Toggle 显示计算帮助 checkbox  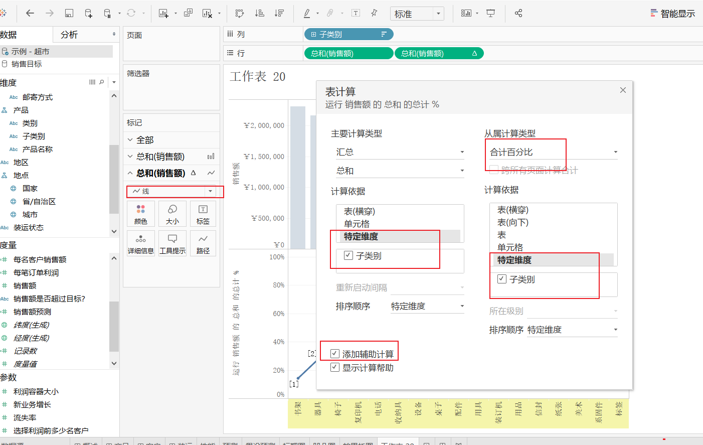pyautogui.click(x=335, y=367)
